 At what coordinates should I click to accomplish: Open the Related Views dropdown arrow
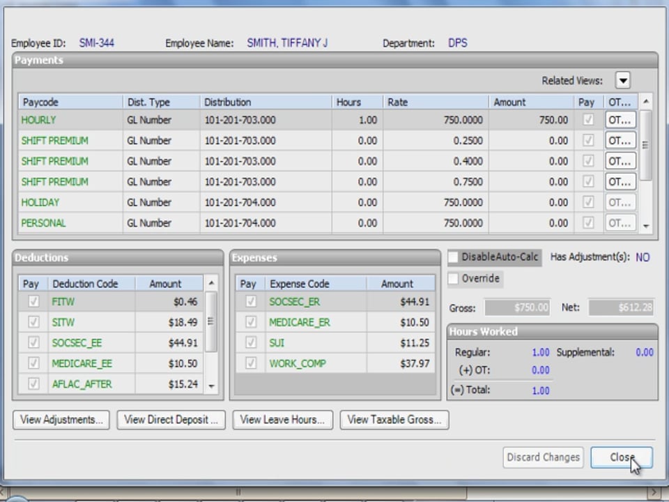pos(622,80)
